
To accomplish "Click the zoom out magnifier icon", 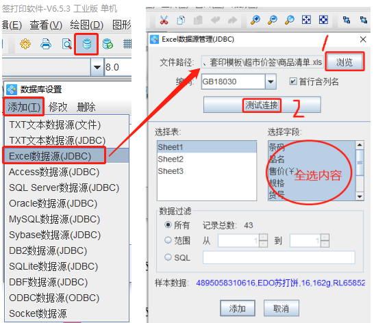I will tap(273, 20).
